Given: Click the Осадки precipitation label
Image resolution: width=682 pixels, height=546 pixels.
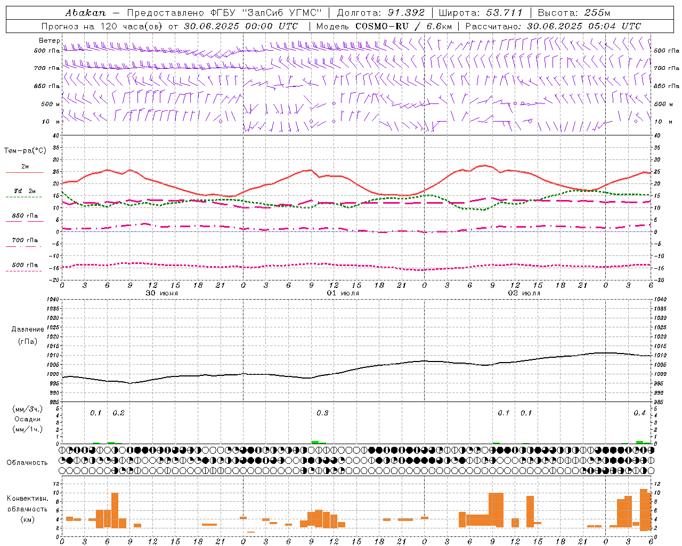Looking at the screenshot, I should (x=28, y=419).
